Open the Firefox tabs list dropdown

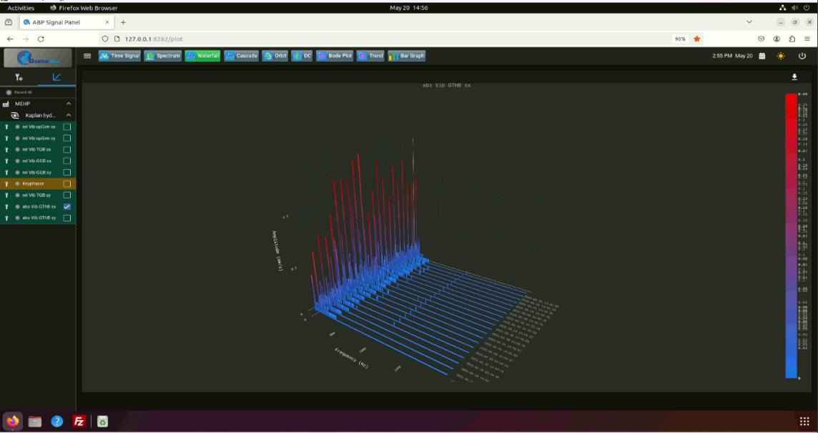[749, 22]
